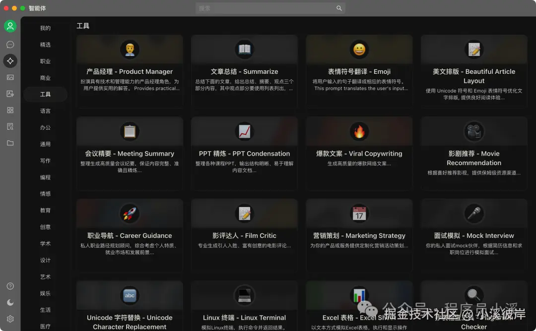Click the document search sidebar icon

[x=10, y=126]
